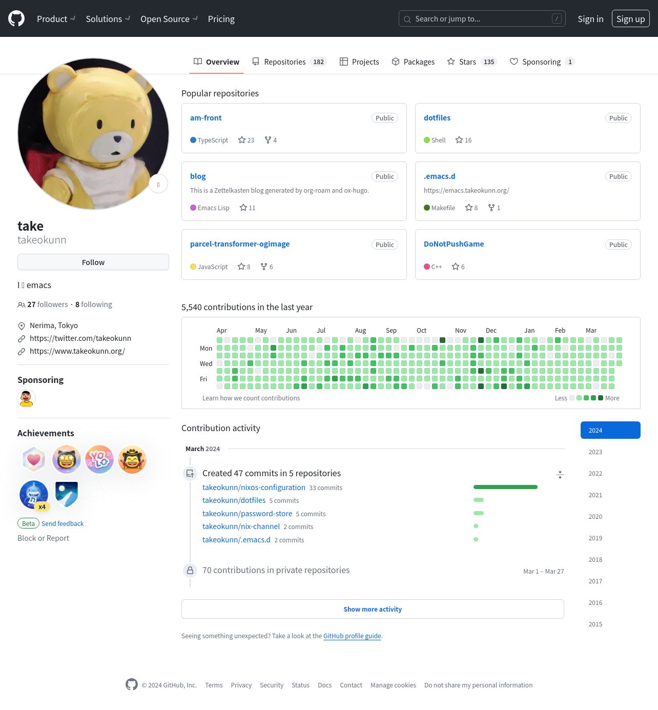Open the takeokunn Twitter link
The image size is (658, 710).
point(80,338)
